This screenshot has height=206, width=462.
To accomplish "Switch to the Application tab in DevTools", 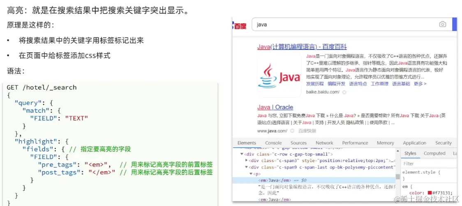I will click(x=414, y=143).
